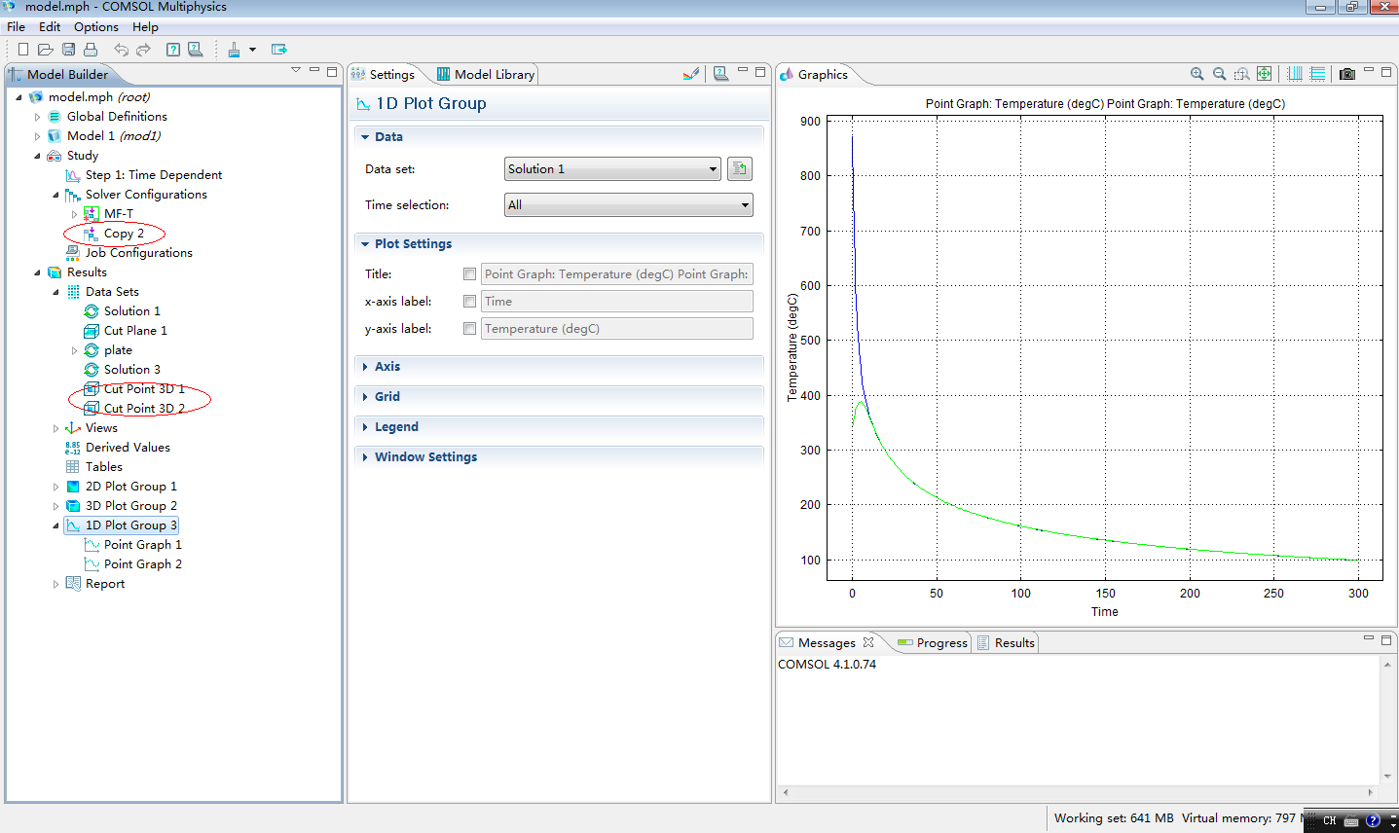Zoom out on the Graphics plot

pos(1219,74)
